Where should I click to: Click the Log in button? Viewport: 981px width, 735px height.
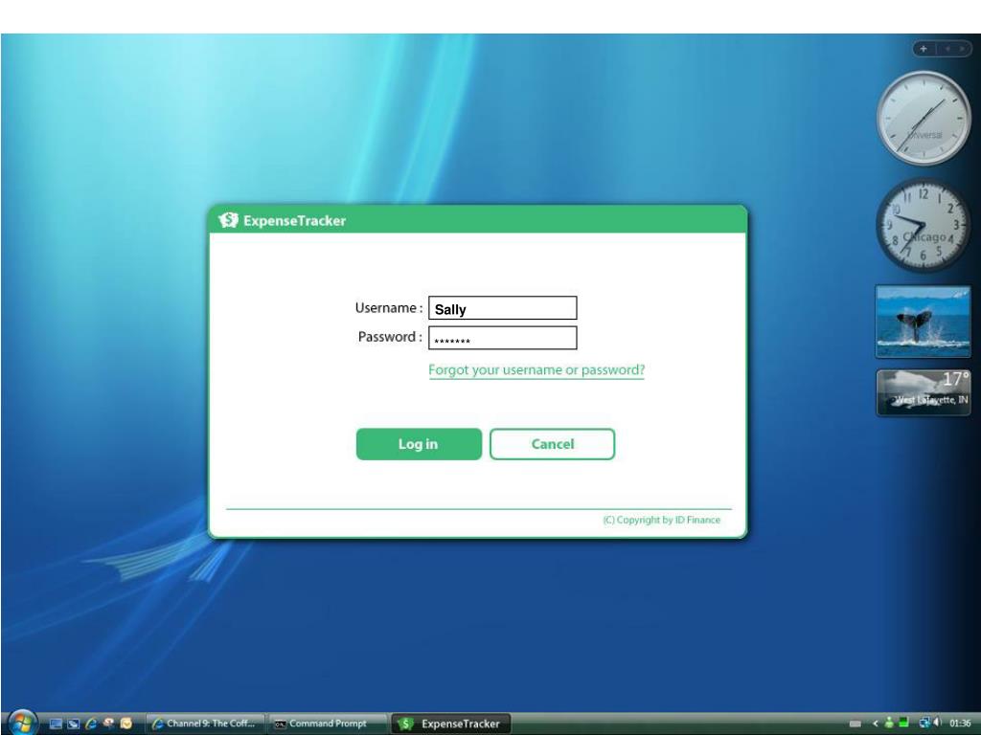pos(419,444)
